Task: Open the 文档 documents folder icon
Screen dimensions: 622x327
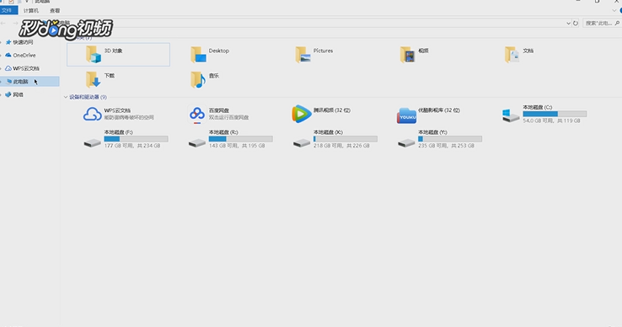Action: 512,55
